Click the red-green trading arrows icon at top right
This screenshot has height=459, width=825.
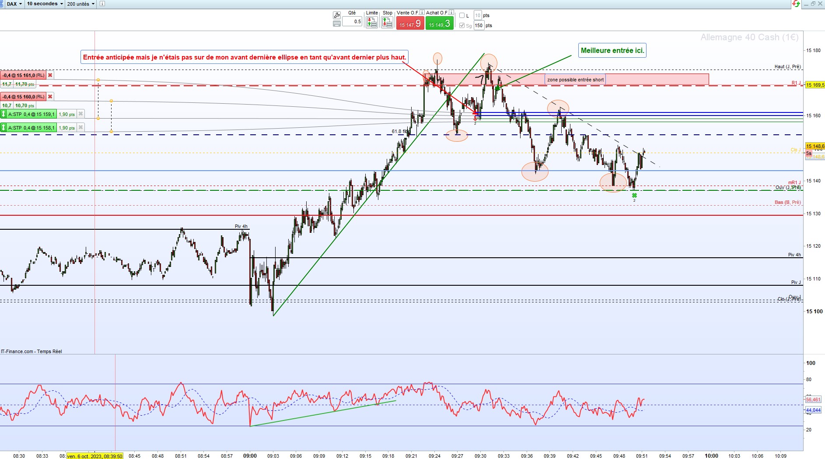pos(796,4)
